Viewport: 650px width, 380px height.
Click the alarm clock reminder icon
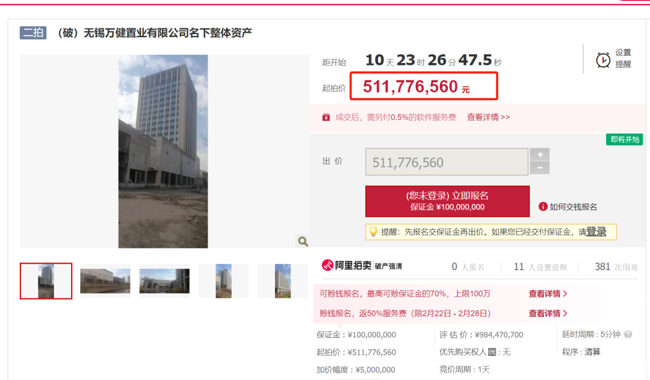click(602, 60)
